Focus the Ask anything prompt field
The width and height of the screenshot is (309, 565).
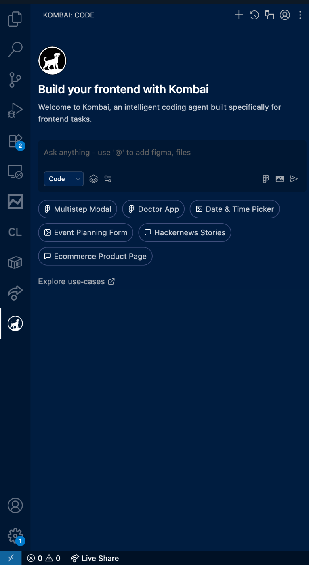[172, 153]
